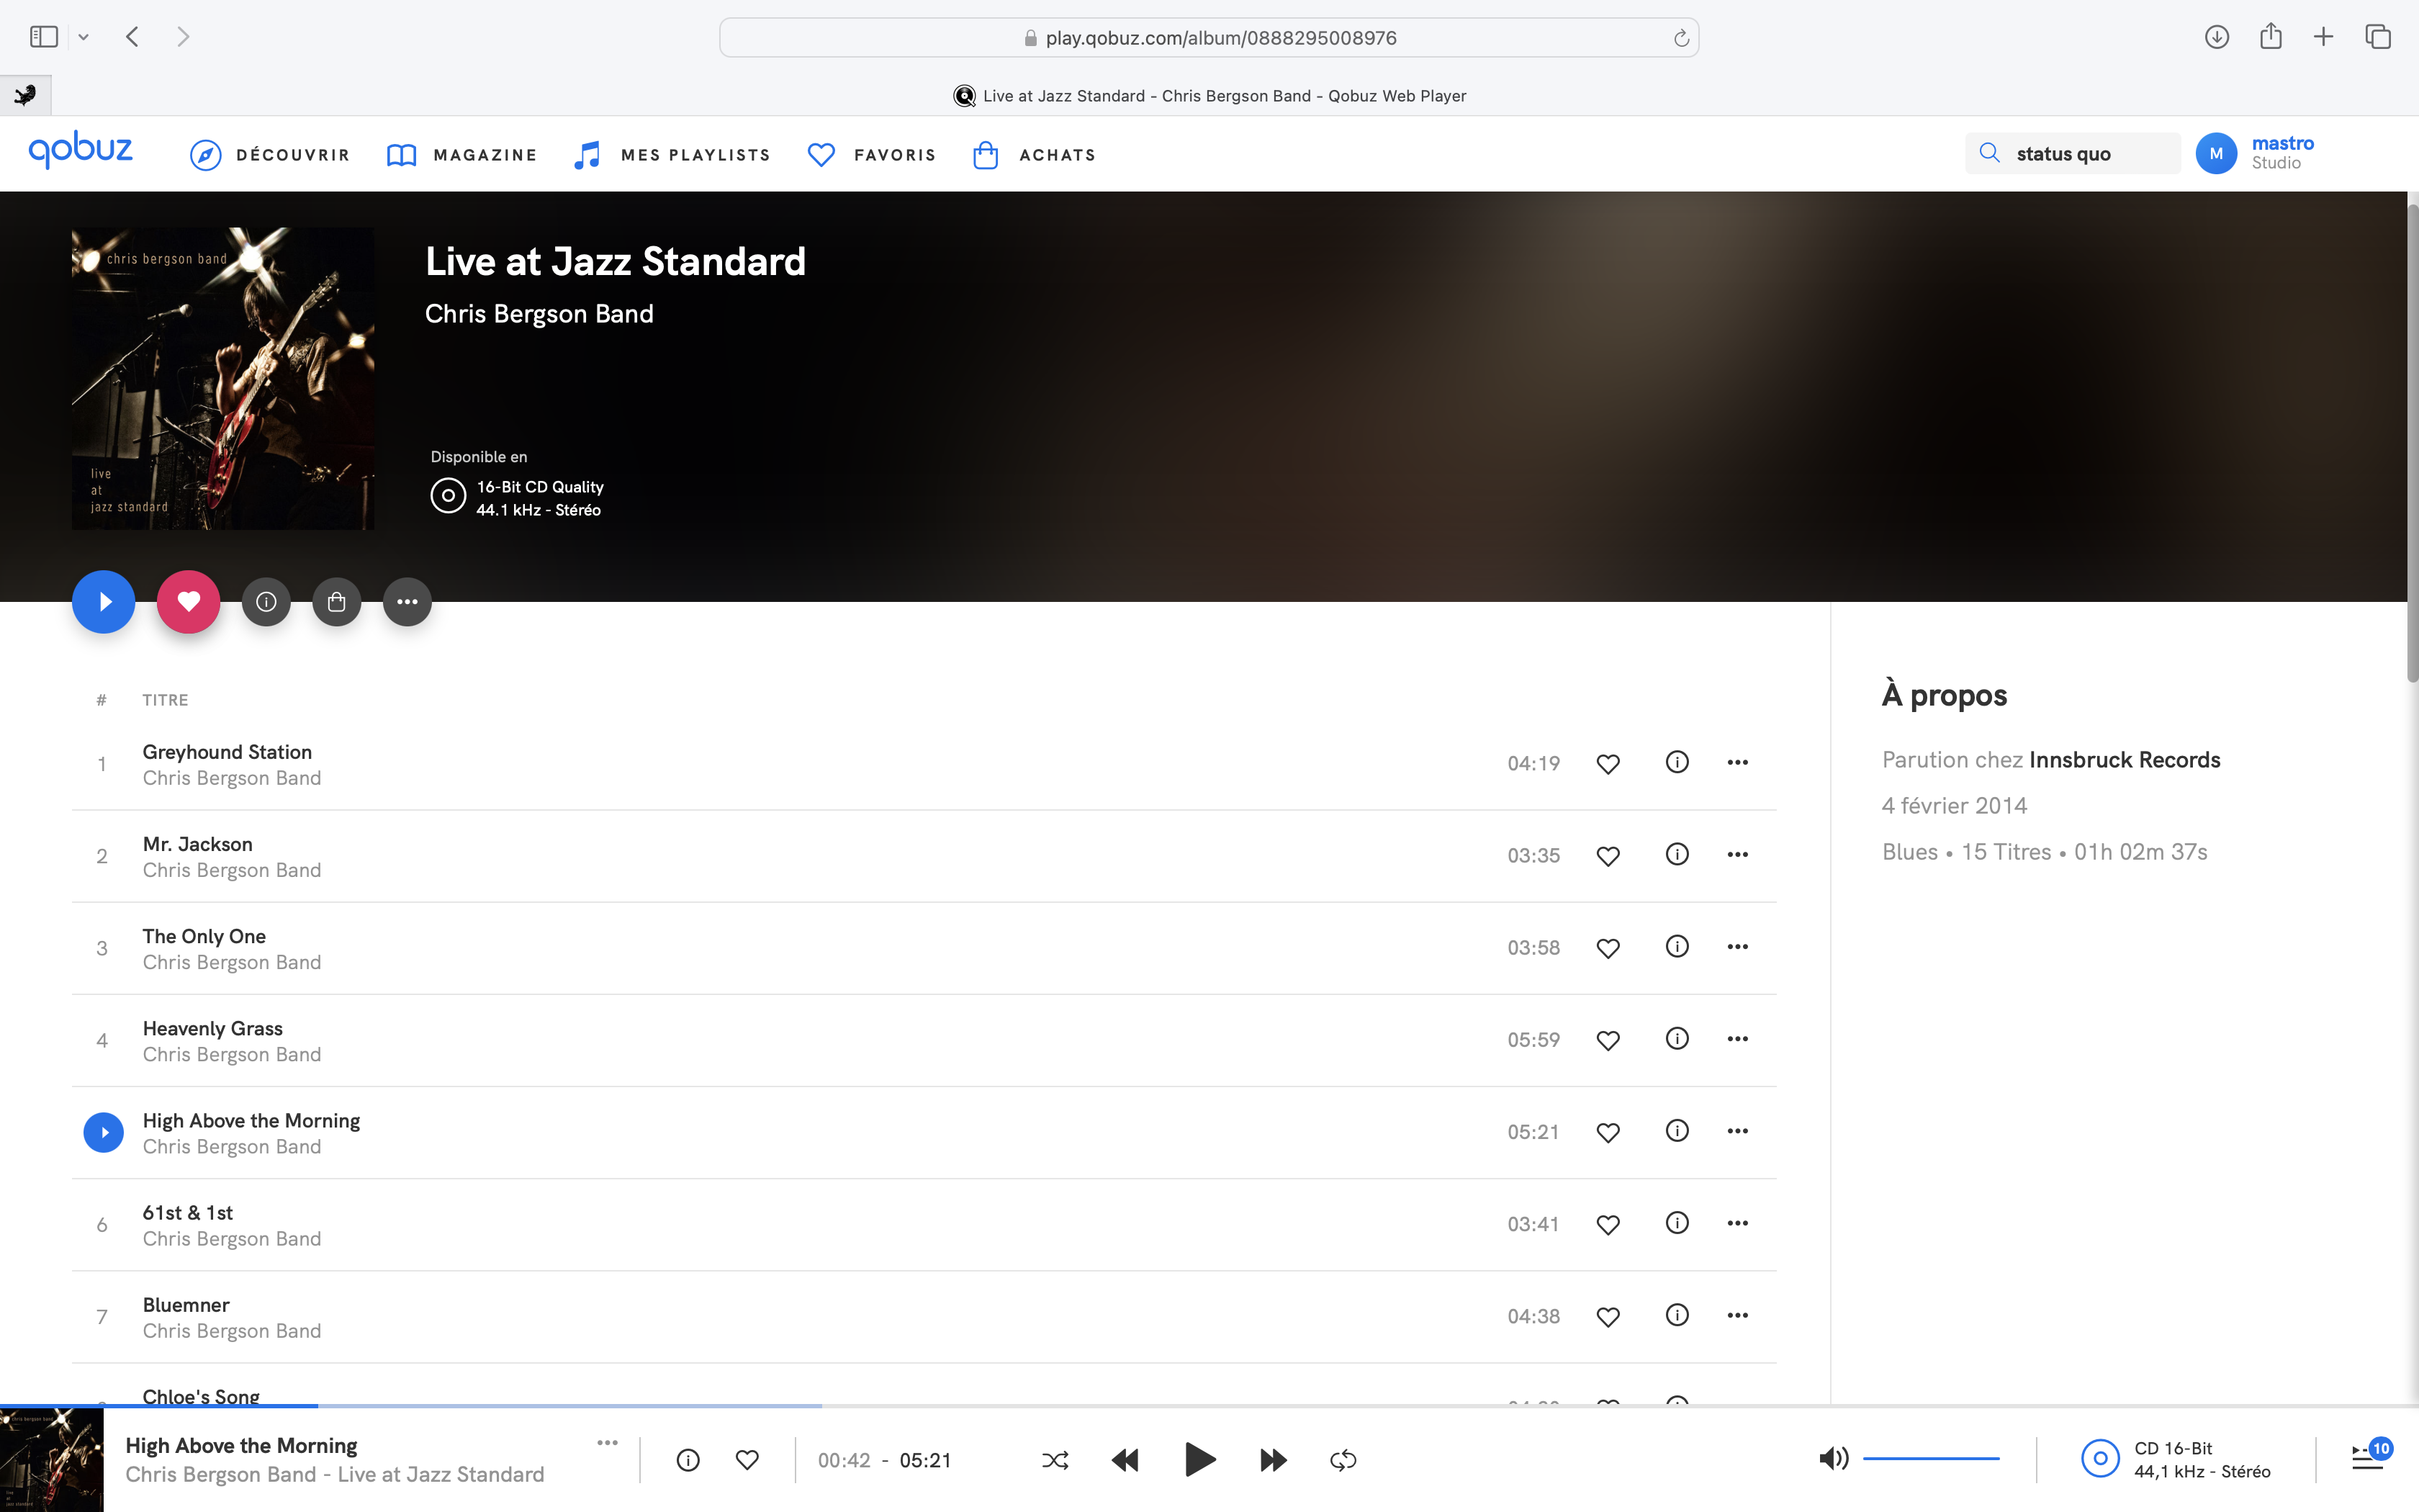
Task: Skip to the previous track
Action: (1125, 1460)
